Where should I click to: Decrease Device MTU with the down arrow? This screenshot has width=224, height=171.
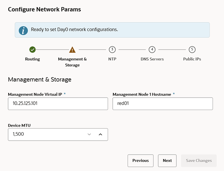89,134
